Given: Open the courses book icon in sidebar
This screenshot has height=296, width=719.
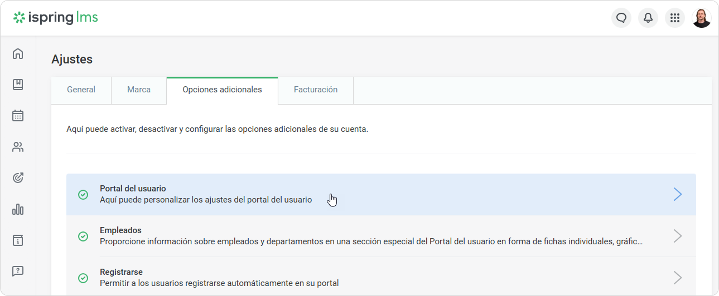Looking at the screenshot, I should (x=18, y=85).
